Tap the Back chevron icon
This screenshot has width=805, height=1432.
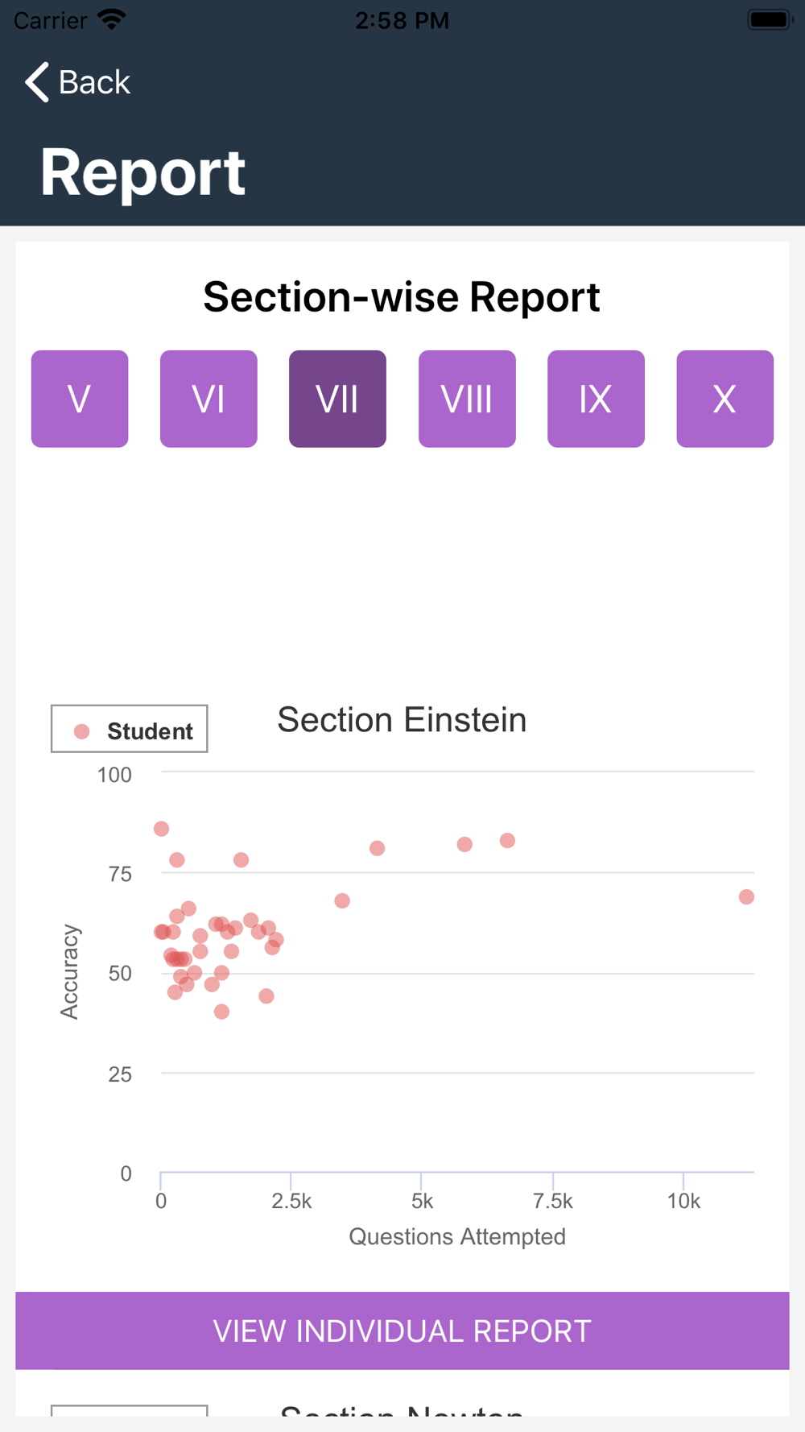pos(36,82)
